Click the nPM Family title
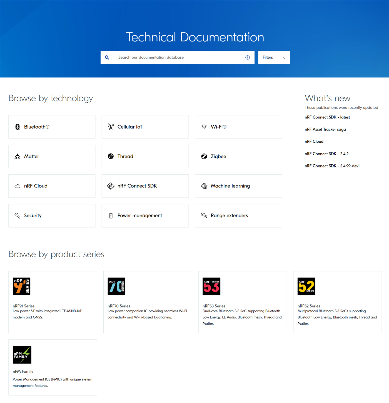 point(23,372)
